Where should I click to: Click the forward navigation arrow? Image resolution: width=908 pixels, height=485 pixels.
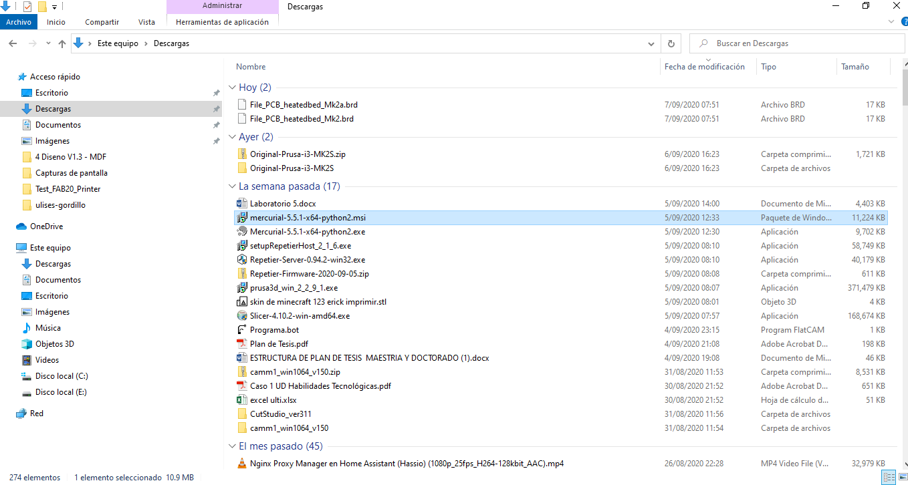pyautogui.click(x=32, y=43)
